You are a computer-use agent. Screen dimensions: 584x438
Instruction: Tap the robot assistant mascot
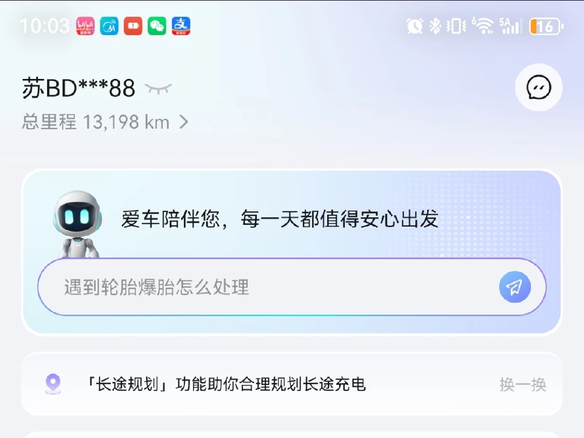(x=77, y=224)
